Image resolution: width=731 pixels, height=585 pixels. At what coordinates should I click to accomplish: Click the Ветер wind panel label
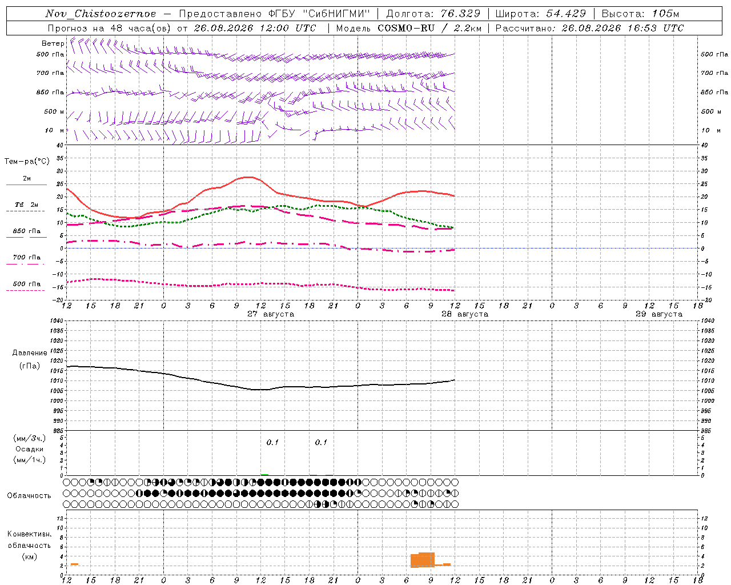coord(53,43)
